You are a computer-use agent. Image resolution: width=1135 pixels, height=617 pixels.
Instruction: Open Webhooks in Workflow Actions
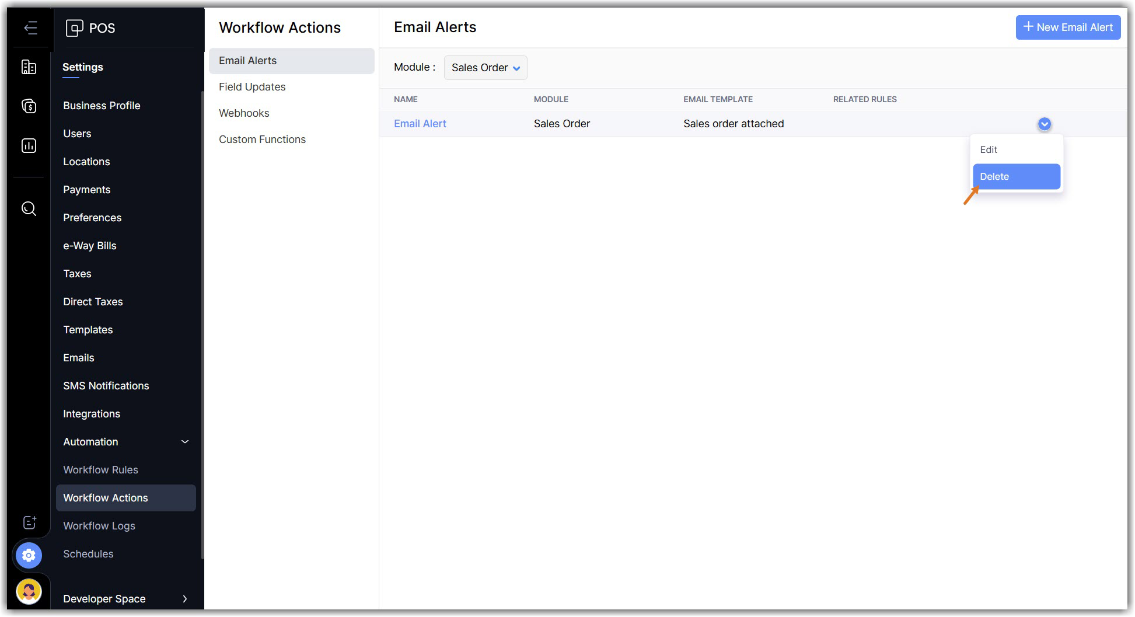[x=244, y=113]
